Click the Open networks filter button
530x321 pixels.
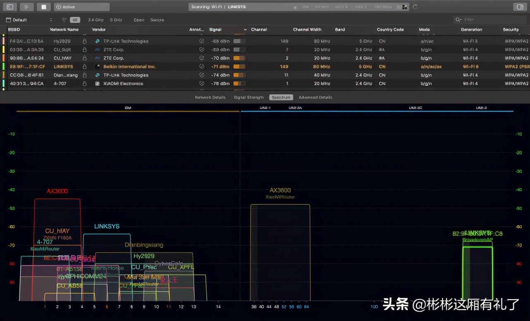[138, 19]
